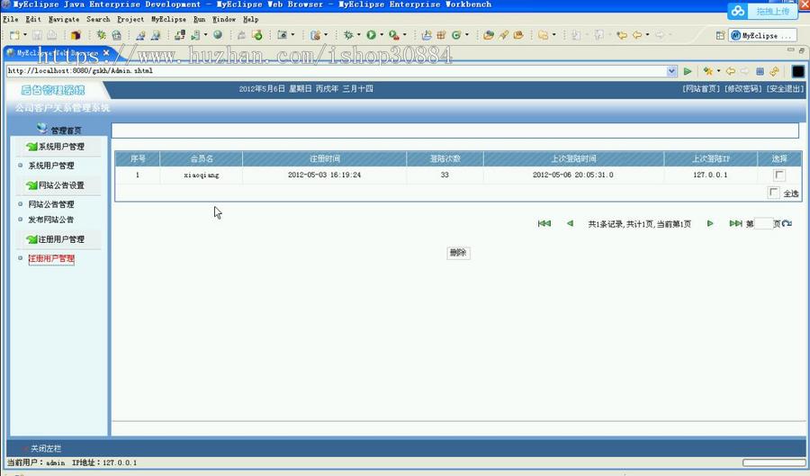Open the Run menu
Viewport: 810px width, 476px height.
point(200,19)
